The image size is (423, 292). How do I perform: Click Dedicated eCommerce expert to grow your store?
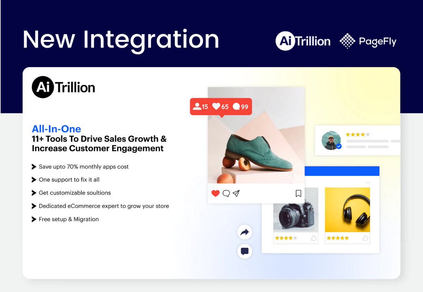[x=104, y=206]
